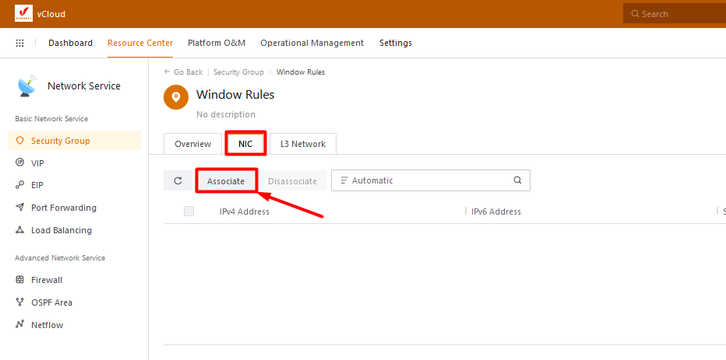Click the Load Balancing icon
The width and height of the screenshot is (726, 360).
[x=20, y=230]
